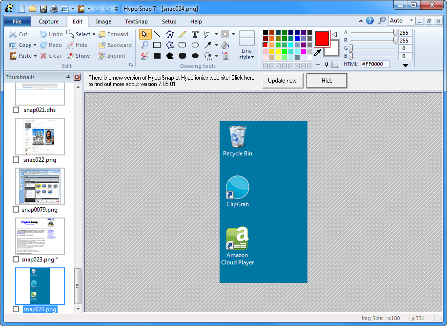Check the snap022.png thumbnail checkbox
This screenshot has height=326, width=447.
tap(16, 160)
